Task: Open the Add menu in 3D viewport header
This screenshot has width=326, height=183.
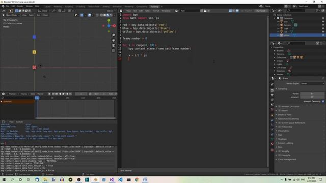Action: (x=39, y=15)
